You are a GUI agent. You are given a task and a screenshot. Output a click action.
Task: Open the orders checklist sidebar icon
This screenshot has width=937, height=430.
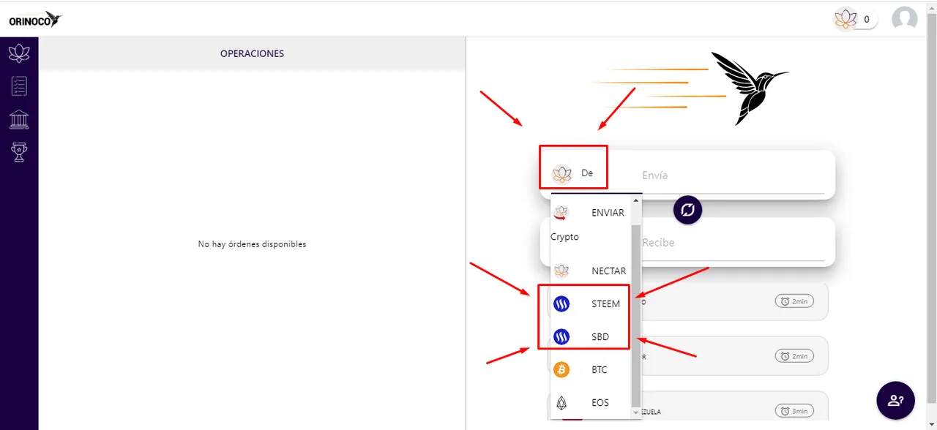[x=19, y=86]
